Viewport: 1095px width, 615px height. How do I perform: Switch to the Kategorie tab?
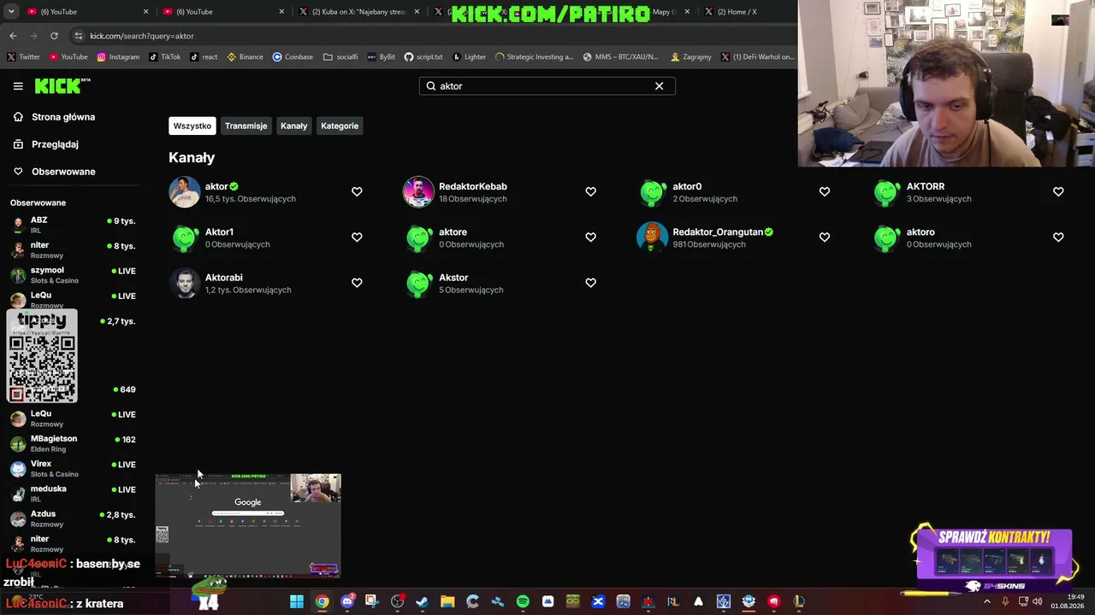coord(340,126)
